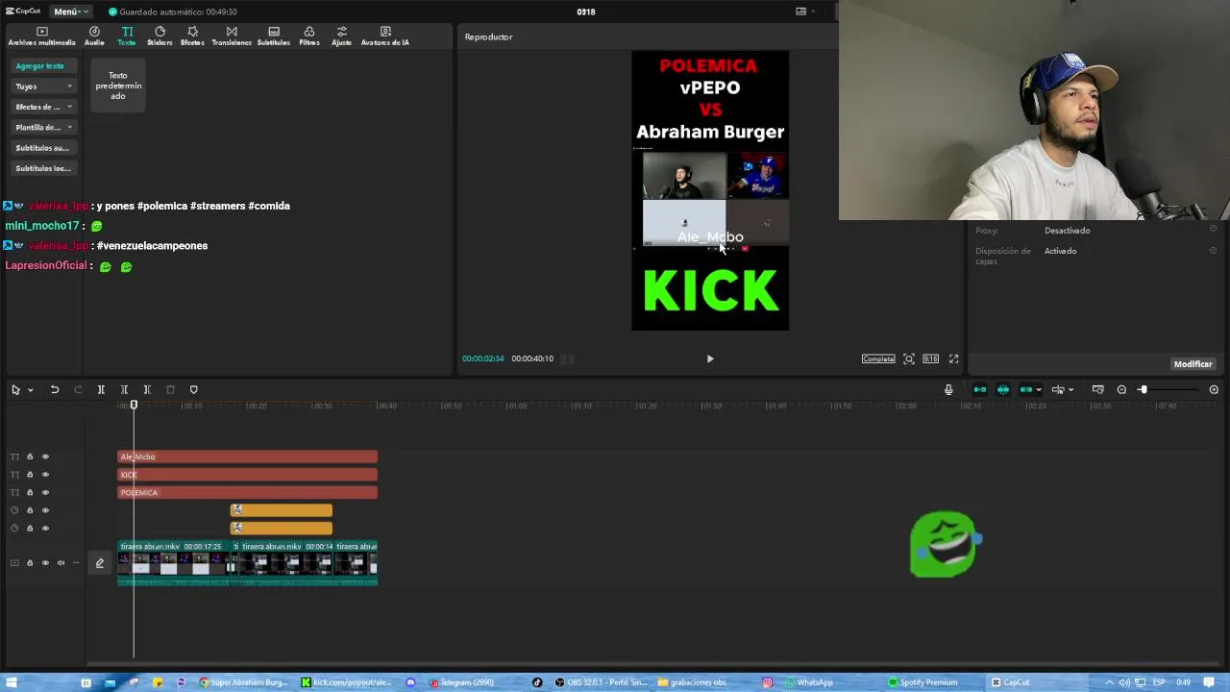Open the Menú dropdown
This screenshot has height=692, width=1230.
[70, 12]
